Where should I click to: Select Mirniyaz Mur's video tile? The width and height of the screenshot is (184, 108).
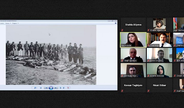pyautogui.click(x=133, y=70)
